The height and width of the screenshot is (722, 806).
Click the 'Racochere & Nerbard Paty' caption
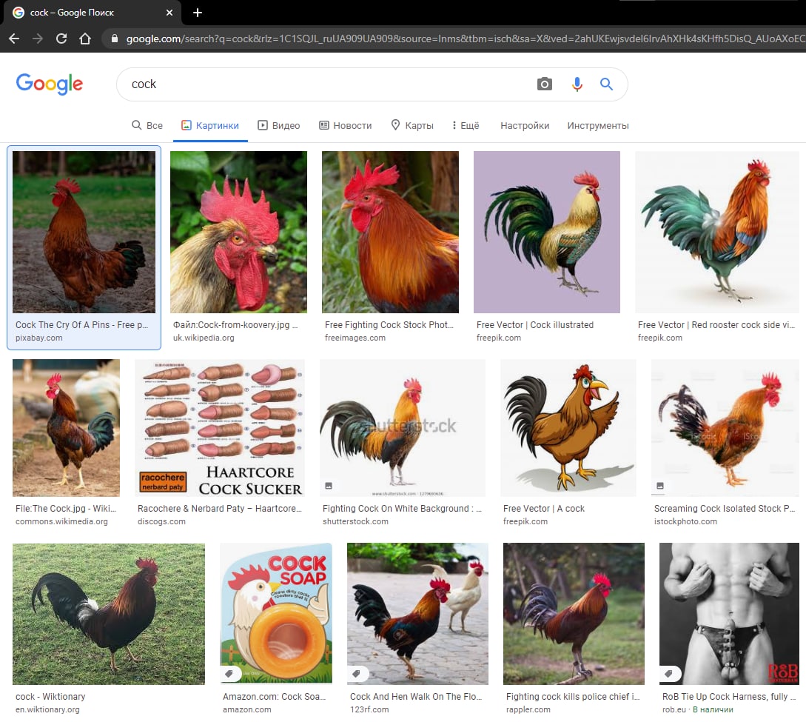(220, 509)
